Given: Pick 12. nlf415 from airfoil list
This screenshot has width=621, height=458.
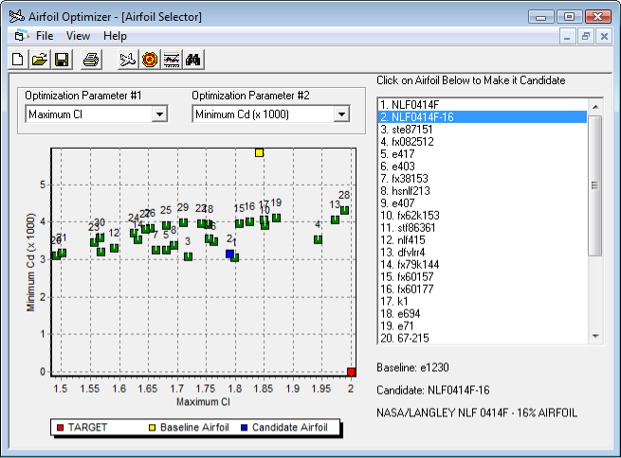Looking at the screenshot, I should tap(405, 239).
